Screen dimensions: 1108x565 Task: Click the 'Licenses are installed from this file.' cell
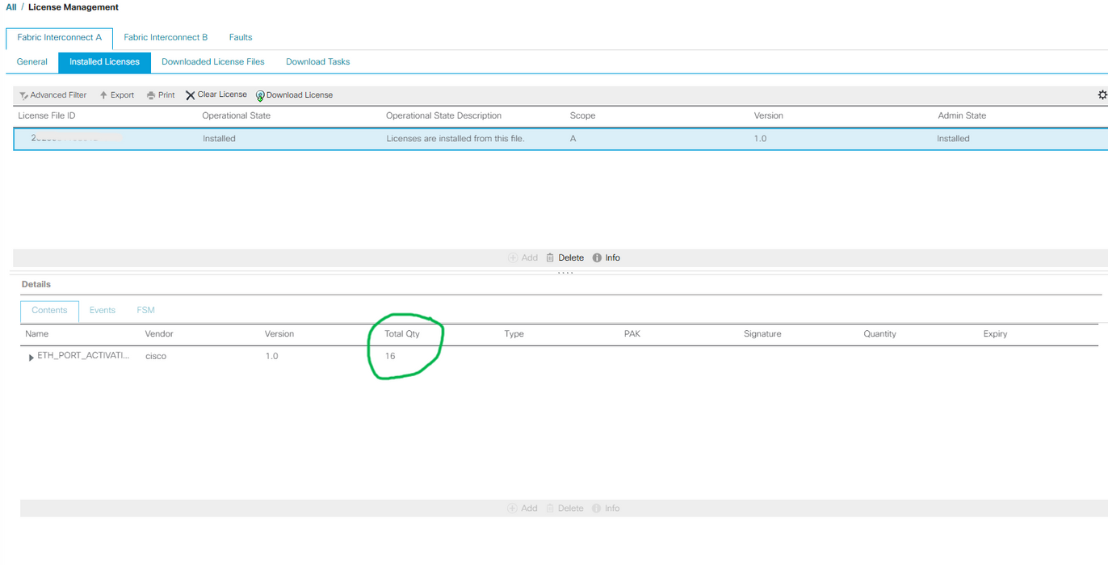pos(455,139)
